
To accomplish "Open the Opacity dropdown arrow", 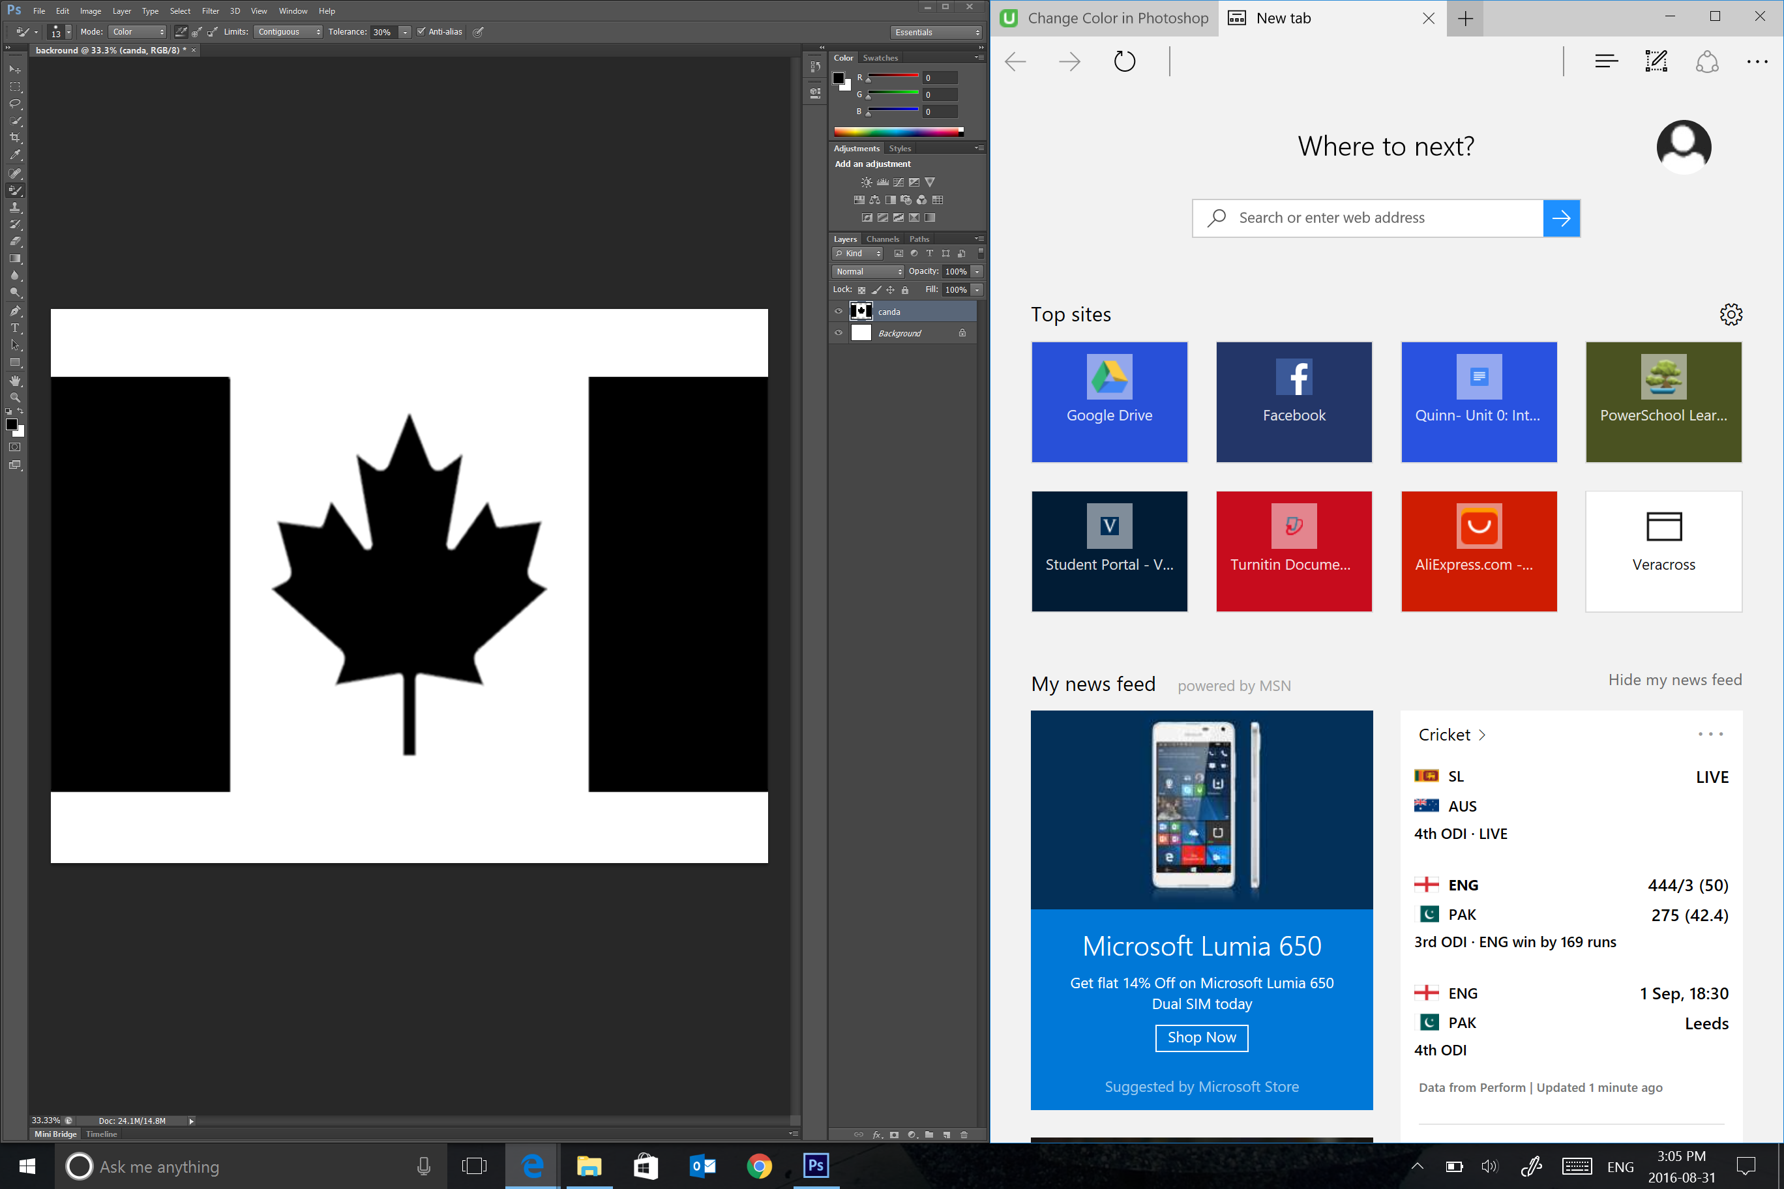I will 977,271.
